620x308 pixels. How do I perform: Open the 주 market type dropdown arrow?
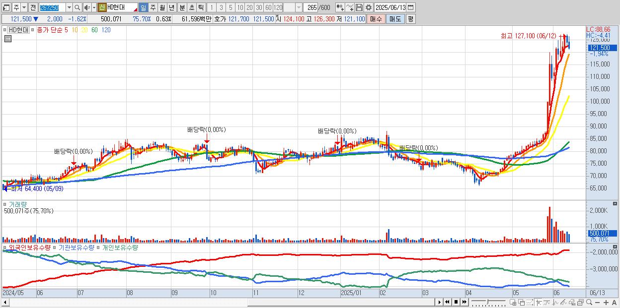(24, 7)
